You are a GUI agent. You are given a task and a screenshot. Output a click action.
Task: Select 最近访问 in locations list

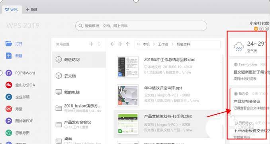pos(79,60)
